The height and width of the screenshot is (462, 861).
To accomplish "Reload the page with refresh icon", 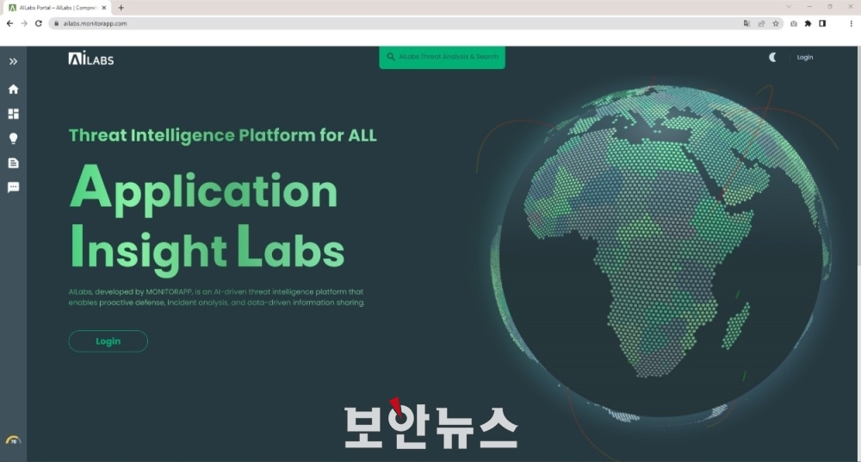I will [39, 23].
